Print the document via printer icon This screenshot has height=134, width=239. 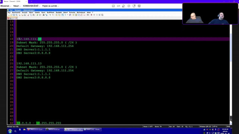[x=25, y=15]
